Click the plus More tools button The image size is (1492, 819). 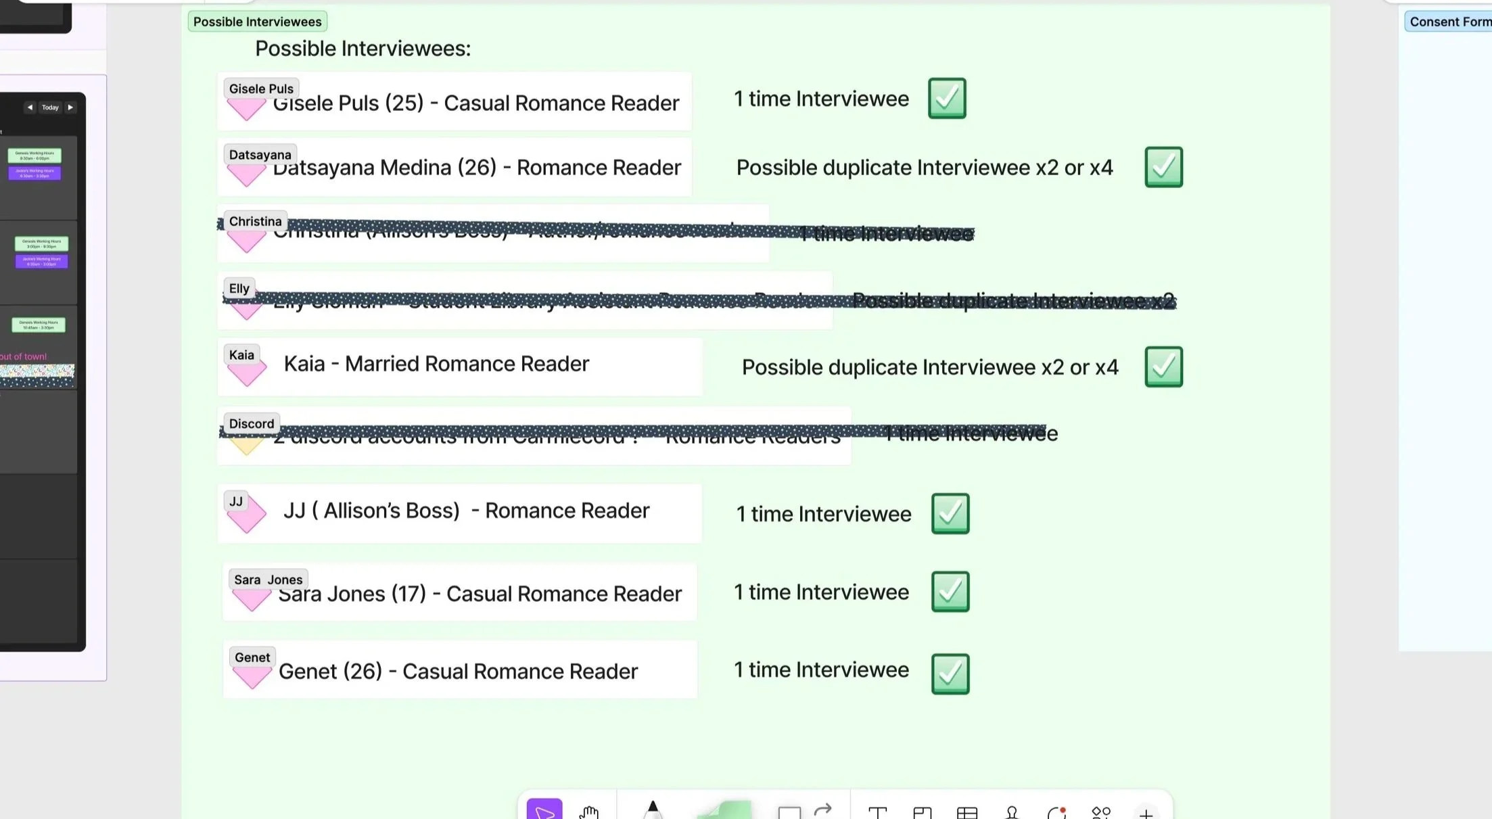(1146, 813)
